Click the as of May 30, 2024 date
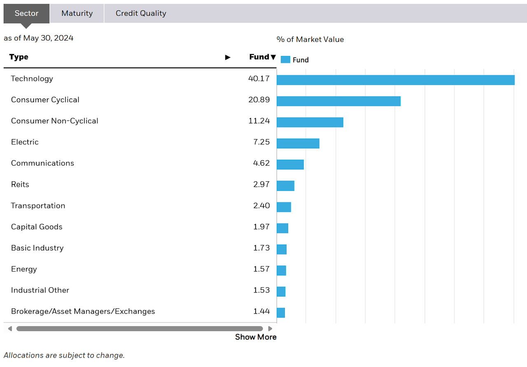 [x=39, y=38]
